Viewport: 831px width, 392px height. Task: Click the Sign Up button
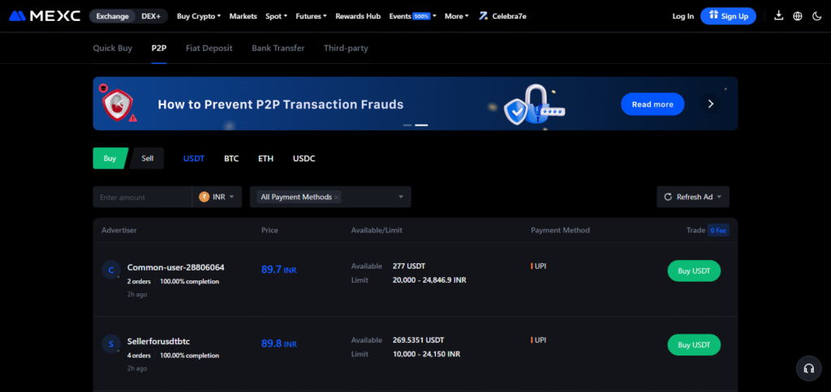coord(728,16)
